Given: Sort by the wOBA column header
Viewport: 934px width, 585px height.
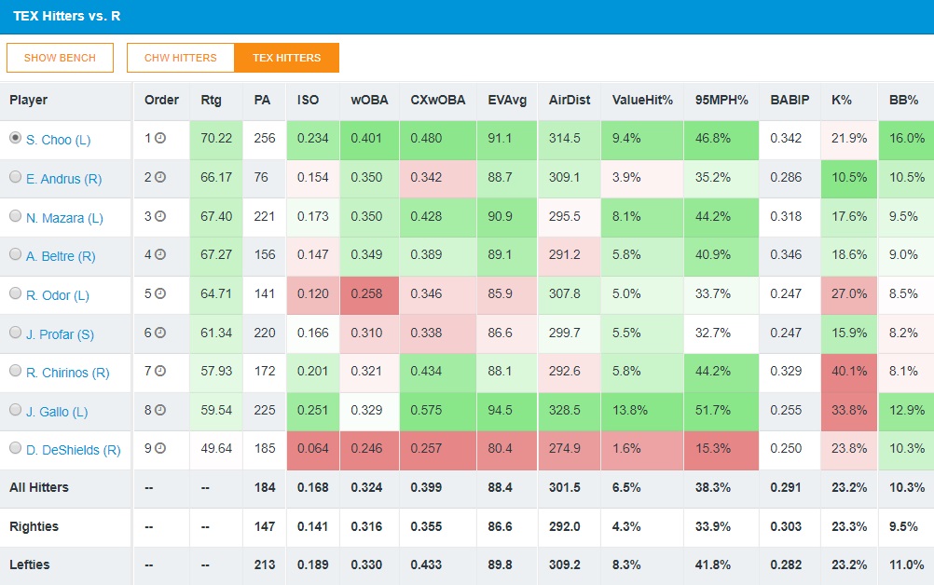Looking at the screenshot, I should point(369,100).
